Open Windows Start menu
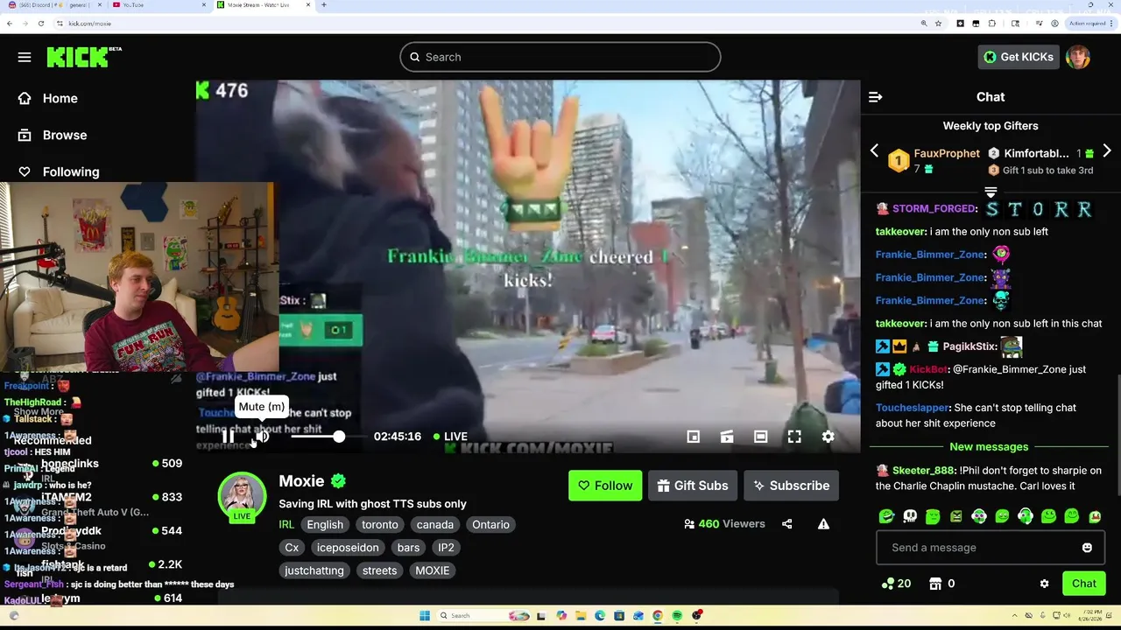1121x630 pixels. (x=425, y=616)
